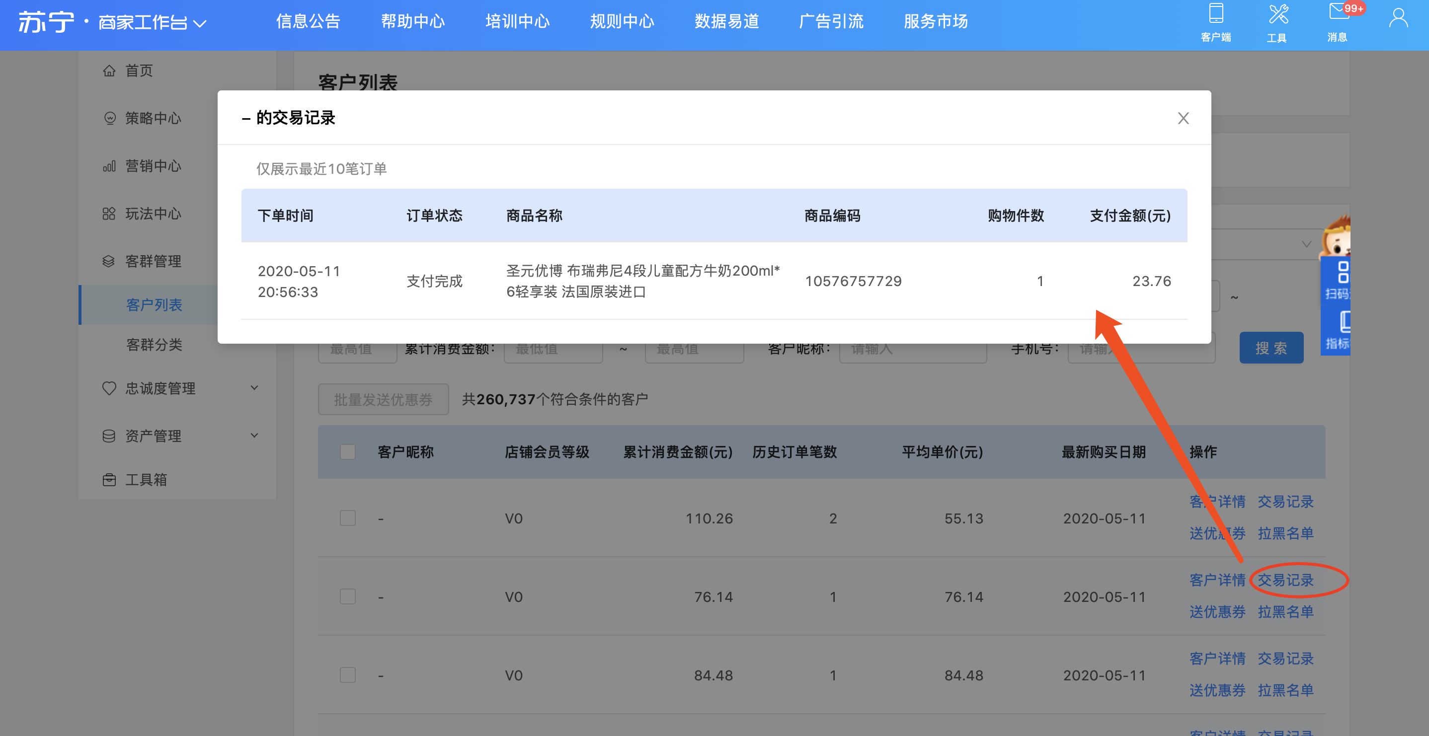Toggle the select-all checkbox in table header
The width and height of the screenshot is (1429, 736).
(348, 452)
